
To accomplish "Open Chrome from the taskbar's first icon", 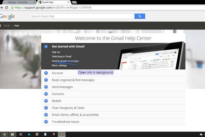I will click(x=4, y=134).
